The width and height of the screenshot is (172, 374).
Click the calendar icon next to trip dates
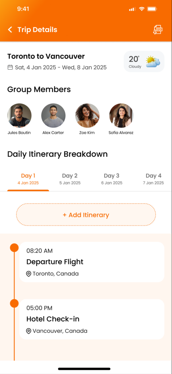10,68
